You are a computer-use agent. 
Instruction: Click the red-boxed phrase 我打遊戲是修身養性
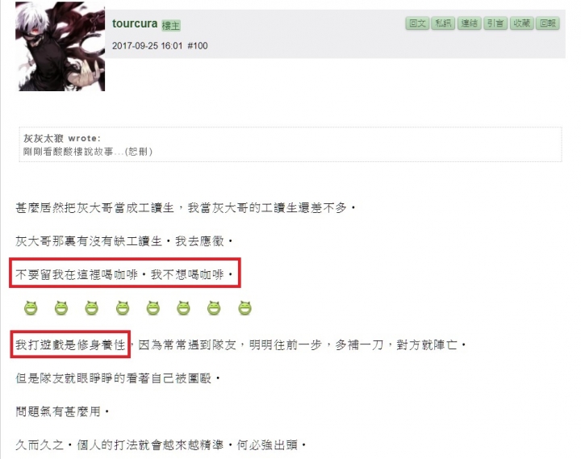tap(70, 345)
